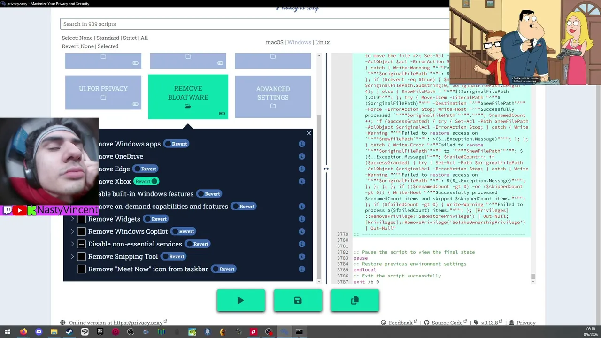Open the privacy.sexy online version link
The width and height of the screenshot is (601, 338).
(140, 323)
